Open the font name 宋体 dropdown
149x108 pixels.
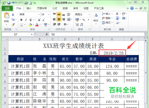tap(39, 15)
